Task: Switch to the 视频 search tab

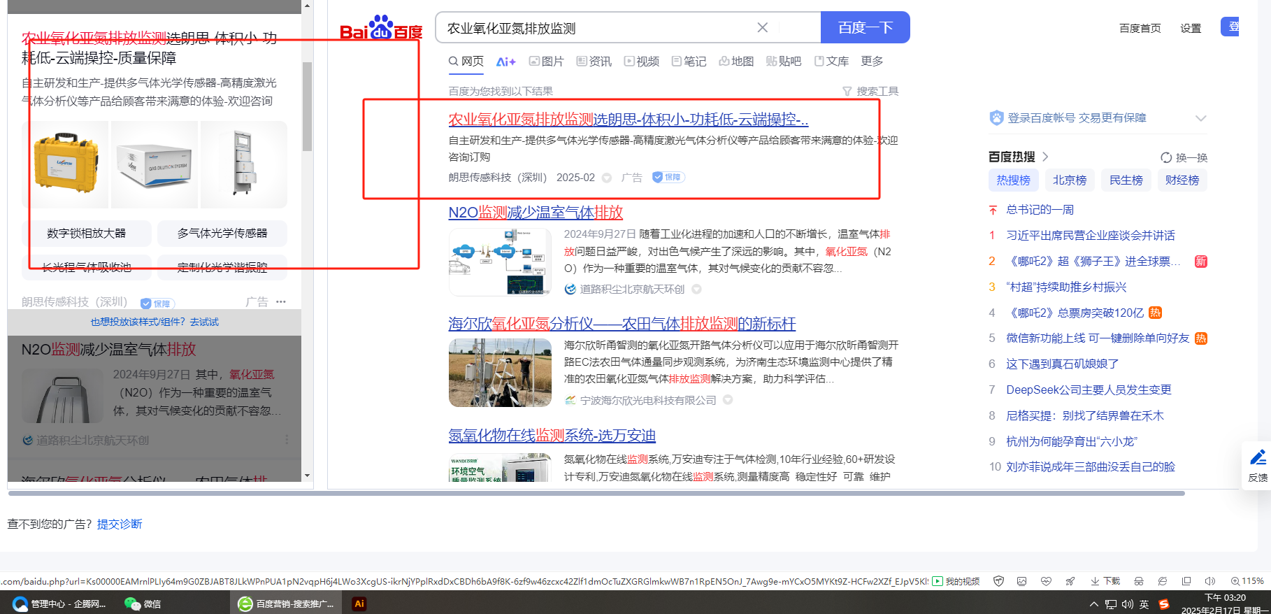Action: click(642, 62)
